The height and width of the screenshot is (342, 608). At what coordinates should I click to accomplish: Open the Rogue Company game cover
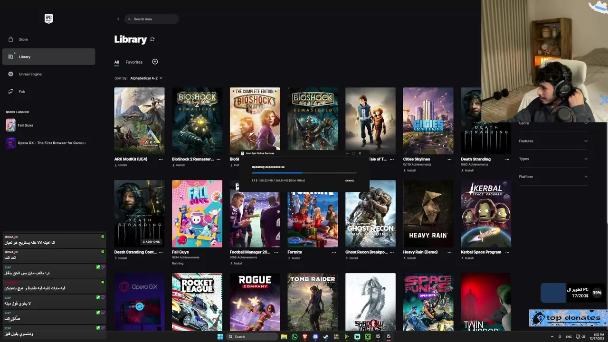[255, 302]
